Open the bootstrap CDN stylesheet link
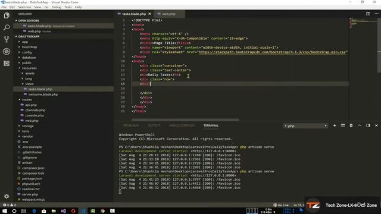Screen dimensions: 381x214 click(x=272, y=52)
